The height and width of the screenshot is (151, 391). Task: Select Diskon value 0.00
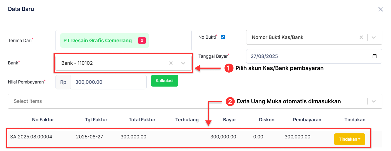point(258,137)
